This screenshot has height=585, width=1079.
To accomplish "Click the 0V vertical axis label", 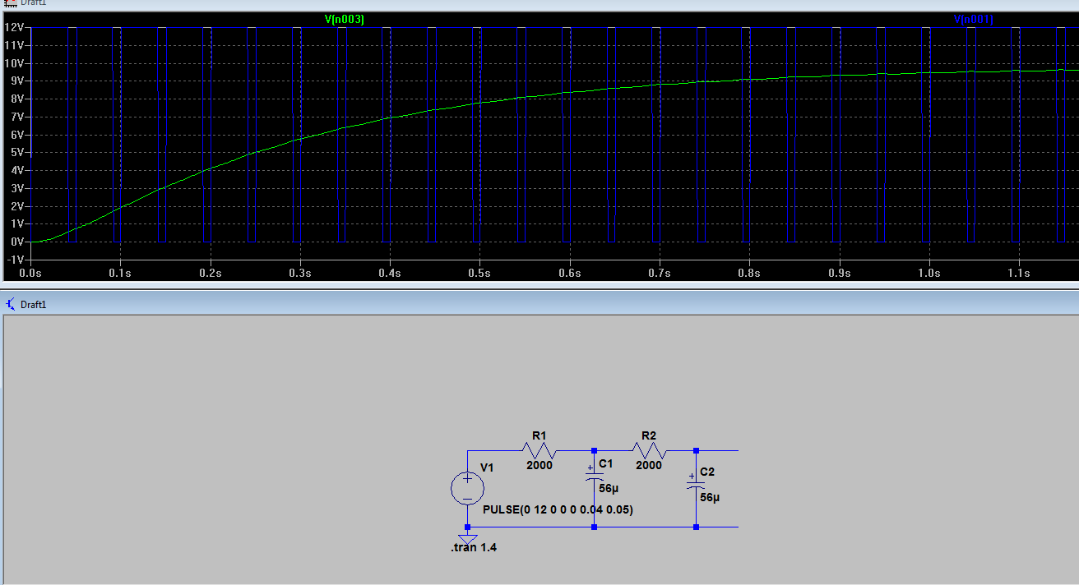I will tap(16, 242).
